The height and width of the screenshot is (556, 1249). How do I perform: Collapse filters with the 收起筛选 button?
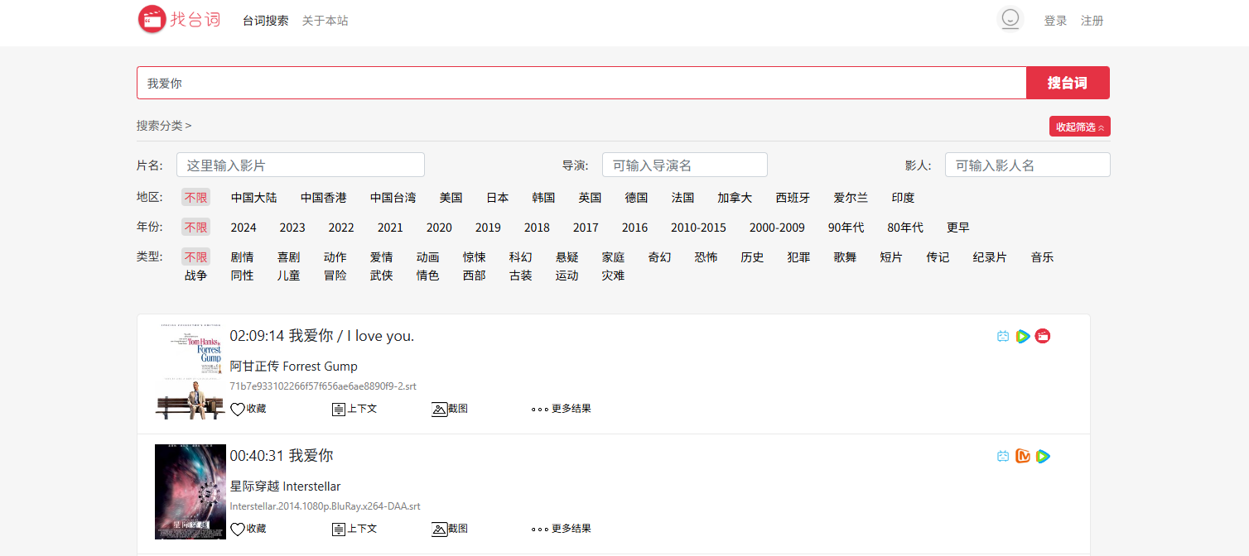tap(1079, 127)
